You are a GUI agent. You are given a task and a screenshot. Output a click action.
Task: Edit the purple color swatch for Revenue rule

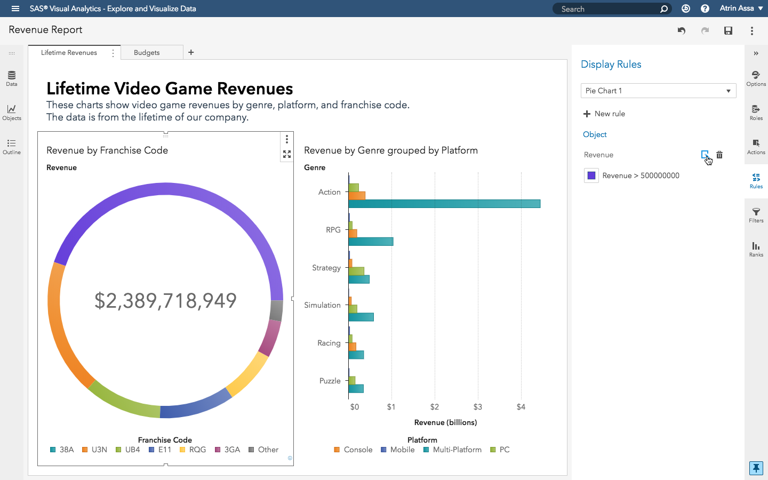coord(591,175)
